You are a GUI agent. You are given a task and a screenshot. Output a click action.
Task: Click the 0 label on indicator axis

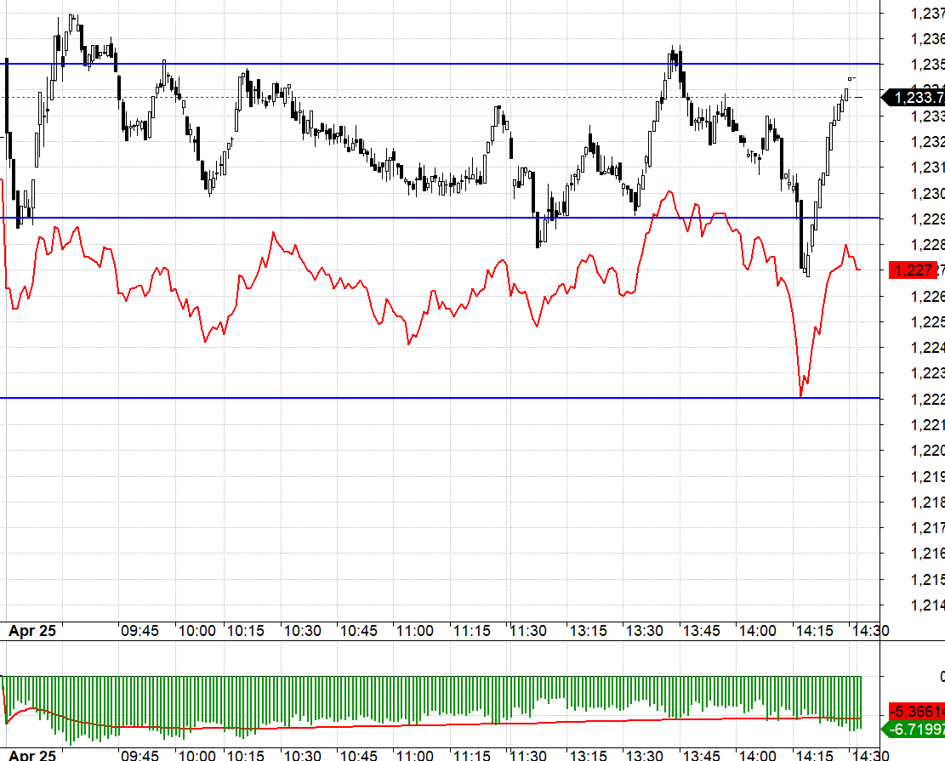(941, 677)
